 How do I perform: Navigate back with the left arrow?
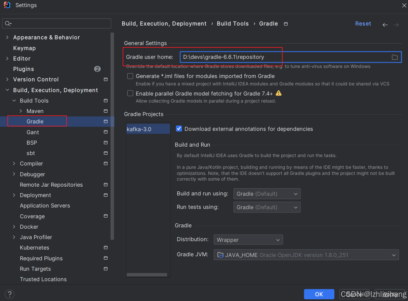[x=385, y=25]
